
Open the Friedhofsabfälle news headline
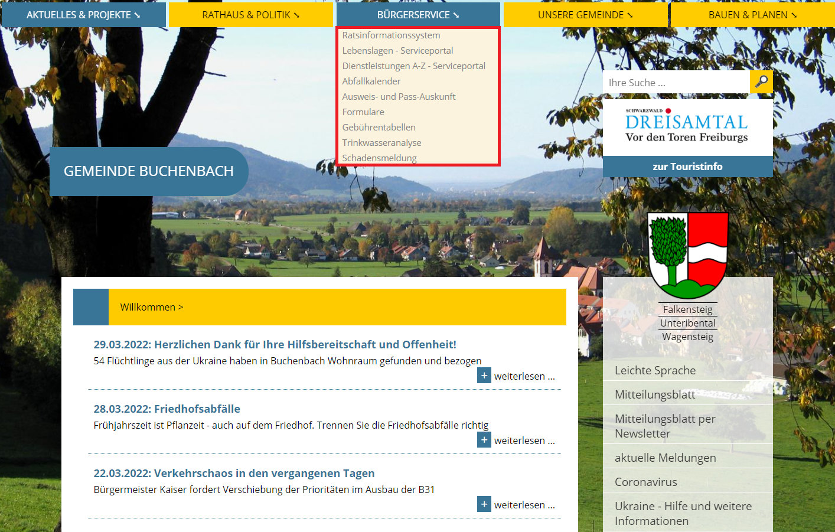[x=167, y=409]
